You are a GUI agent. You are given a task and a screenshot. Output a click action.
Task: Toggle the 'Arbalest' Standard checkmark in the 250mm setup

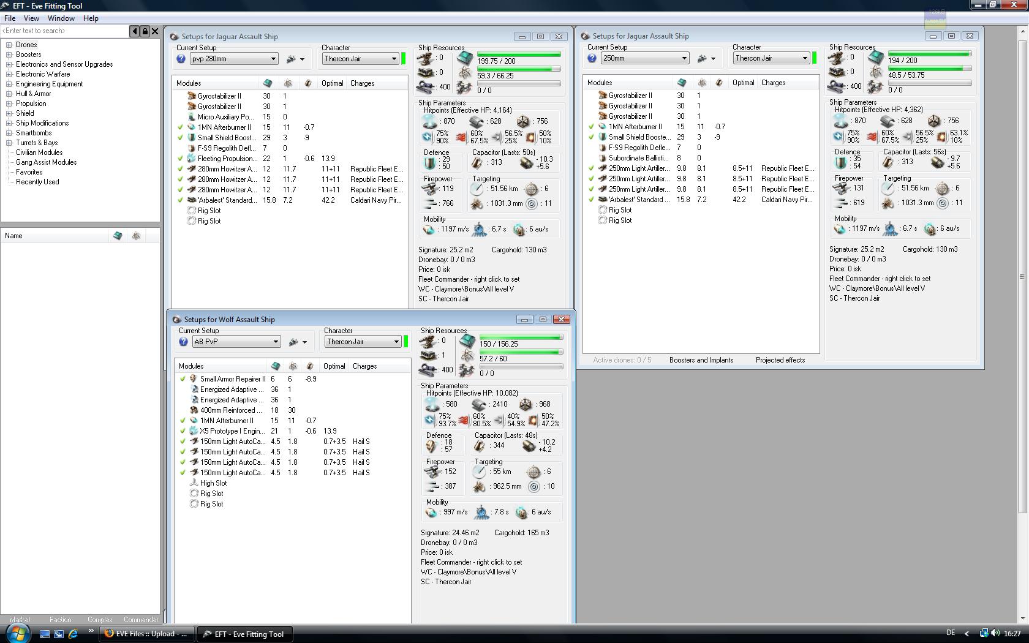point(592,200)
